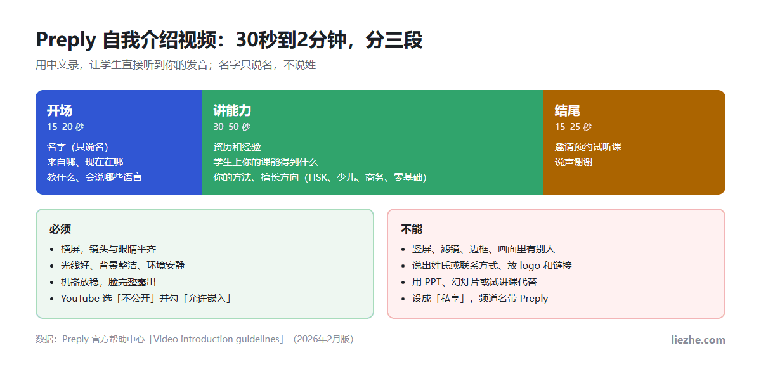Select the blue "开场" section heading
Screen dimensions: 761x374
[60, 110]
